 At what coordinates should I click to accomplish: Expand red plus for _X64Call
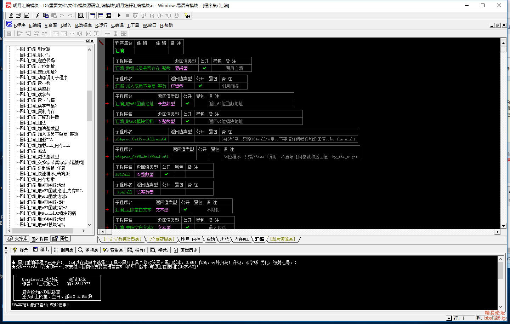click(x=107, y=192)
